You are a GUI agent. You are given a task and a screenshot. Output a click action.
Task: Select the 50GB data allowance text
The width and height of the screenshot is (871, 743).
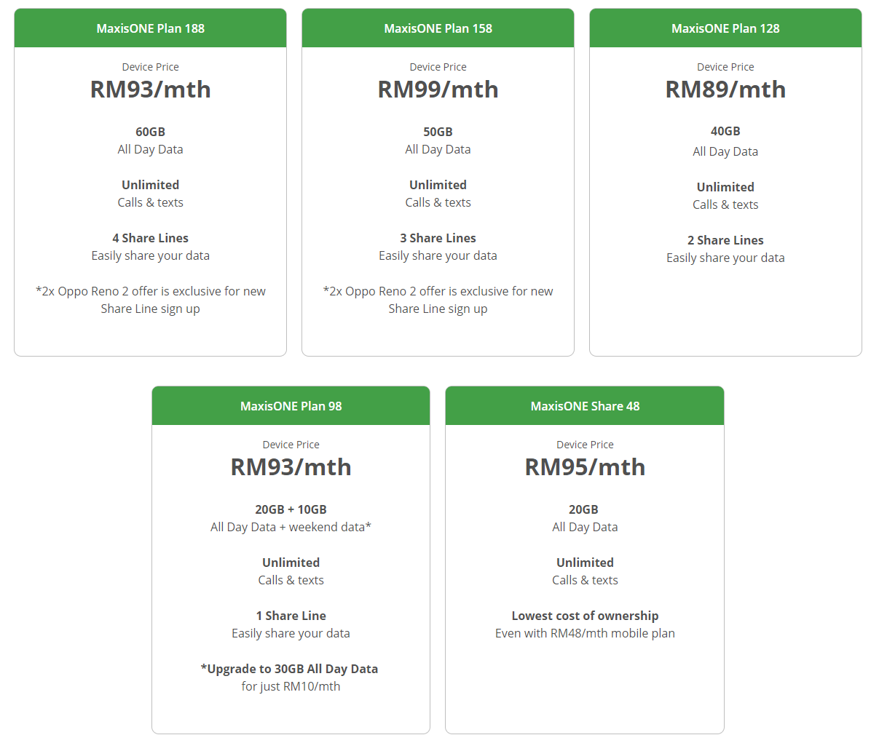tap(438, 132)
